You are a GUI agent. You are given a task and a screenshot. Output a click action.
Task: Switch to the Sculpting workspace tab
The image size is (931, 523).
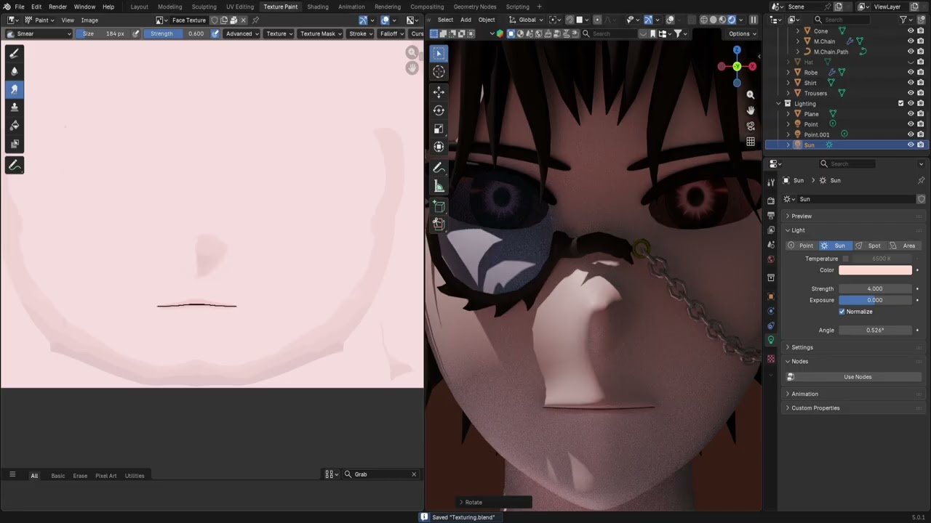pos(204,7)
